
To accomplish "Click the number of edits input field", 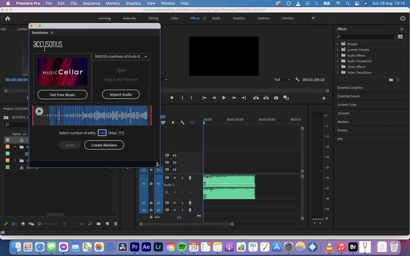I will click(x=102, y=133).
